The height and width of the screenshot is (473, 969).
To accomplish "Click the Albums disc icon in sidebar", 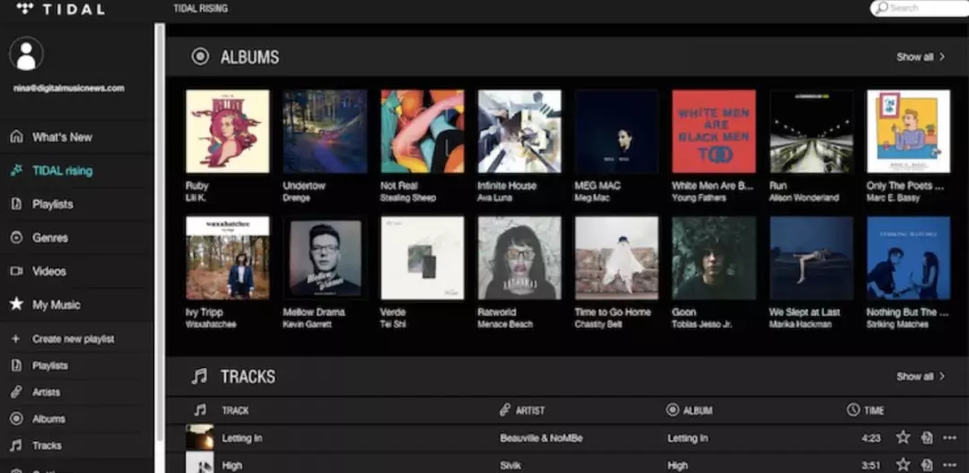I will [17, 418].
